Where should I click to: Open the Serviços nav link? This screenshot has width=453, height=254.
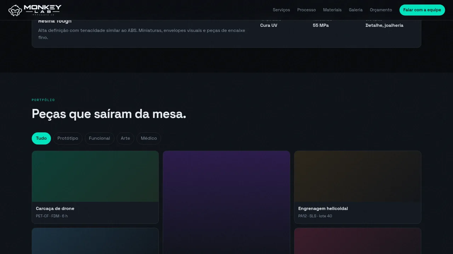point(281,10)
